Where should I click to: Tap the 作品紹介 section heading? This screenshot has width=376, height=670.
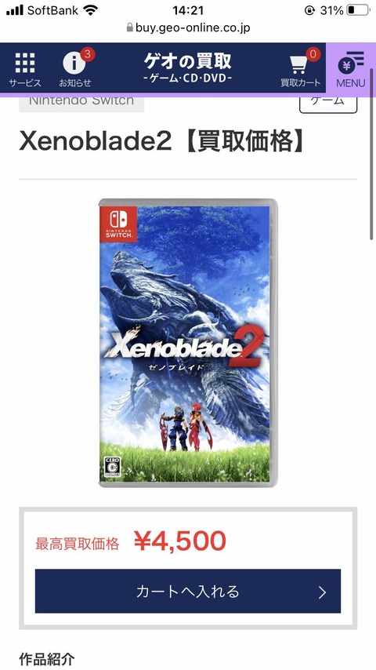[x=47, y=659]
